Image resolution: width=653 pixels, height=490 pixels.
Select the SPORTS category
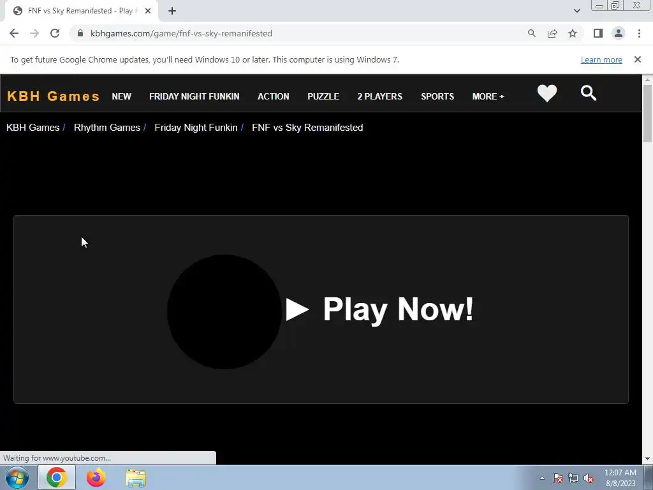(x=437, y=96)
